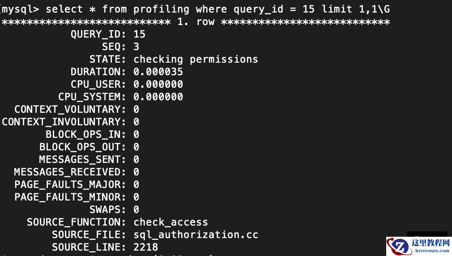Click the sql_authorization.cc file name
Screen dimensions: 452x256
(x=196, y=235)
